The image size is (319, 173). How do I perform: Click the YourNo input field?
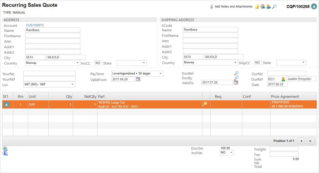pyautogui.click(x=49, y=73)
